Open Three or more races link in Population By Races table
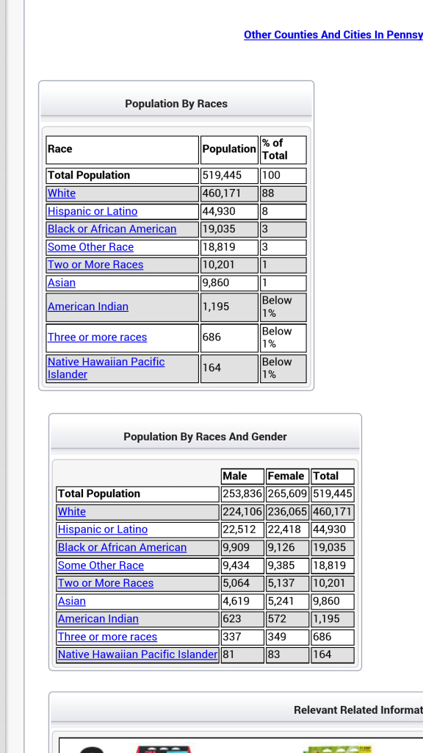The width and height of the screenshot is (423, 753). pyautogui.click(x=98, y=338)
